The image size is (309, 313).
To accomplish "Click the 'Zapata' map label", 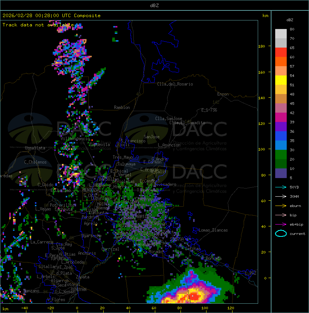I will point(82,277).
